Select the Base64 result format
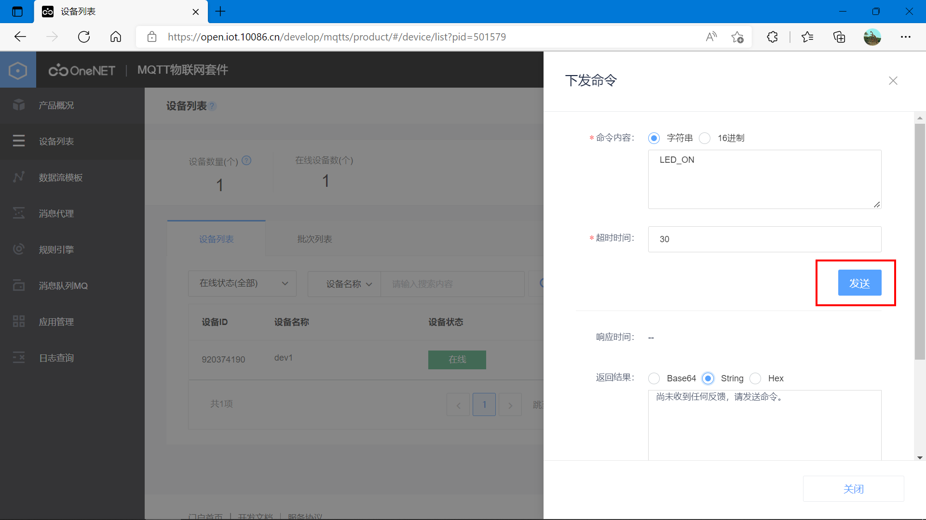This screenshot has width=926, height=520. pyautogui.click(x=654, y=378)
